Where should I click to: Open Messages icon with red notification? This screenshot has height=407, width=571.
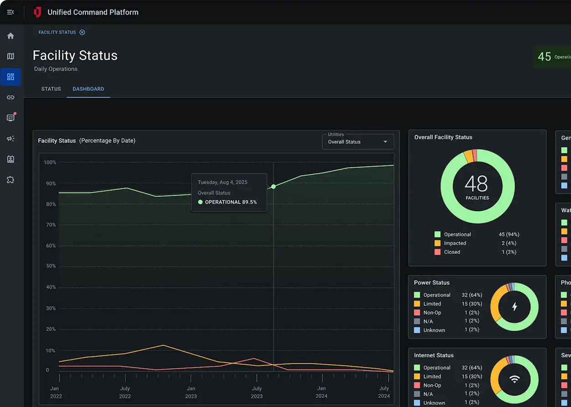pyautogui.click(x=10, y=118)
